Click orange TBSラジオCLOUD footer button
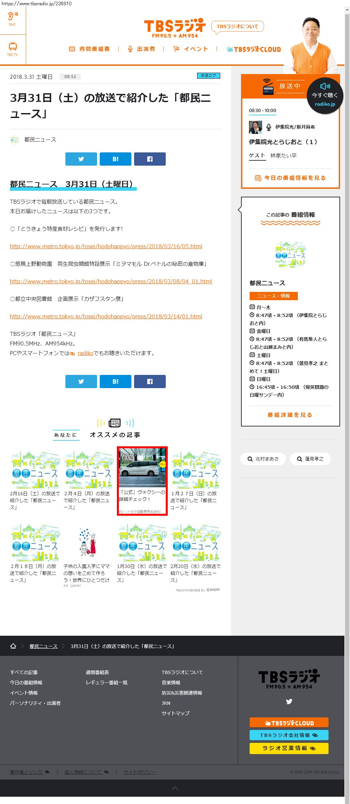This screenshot has height=804, width=350. tap(289, 723)
